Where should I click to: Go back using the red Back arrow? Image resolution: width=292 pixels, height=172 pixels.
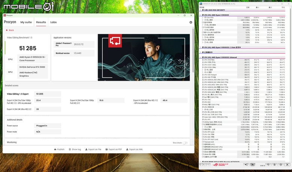pos(10,30)
